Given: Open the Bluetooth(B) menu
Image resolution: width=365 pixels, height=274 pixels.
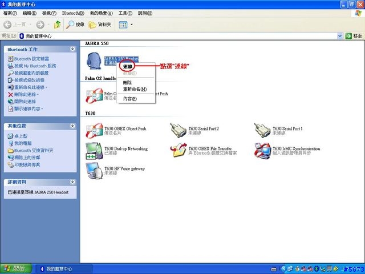Looking at the screenshot, I should [73, 13].
